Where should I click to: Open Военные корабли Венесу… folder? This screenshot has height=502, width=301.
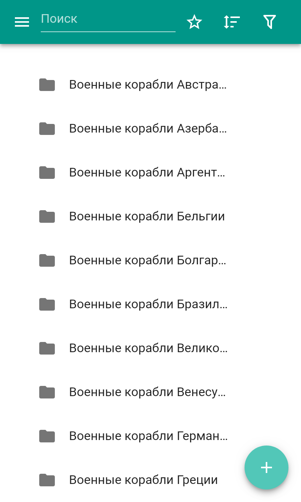pyautogui.click(x=147, y=392)
